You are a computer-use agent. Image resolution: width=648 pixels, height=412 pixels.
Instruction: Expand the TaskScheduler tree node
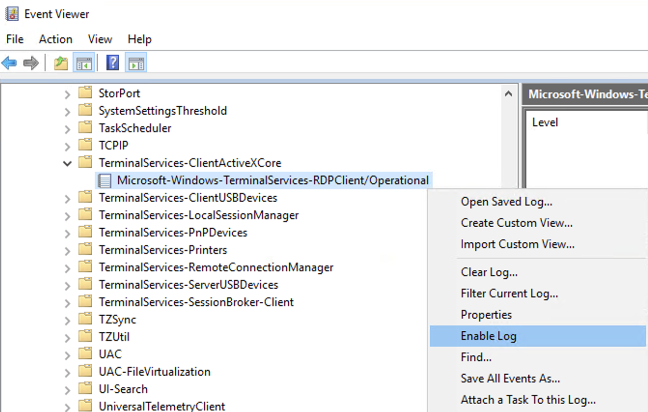(x=68, y=129)
